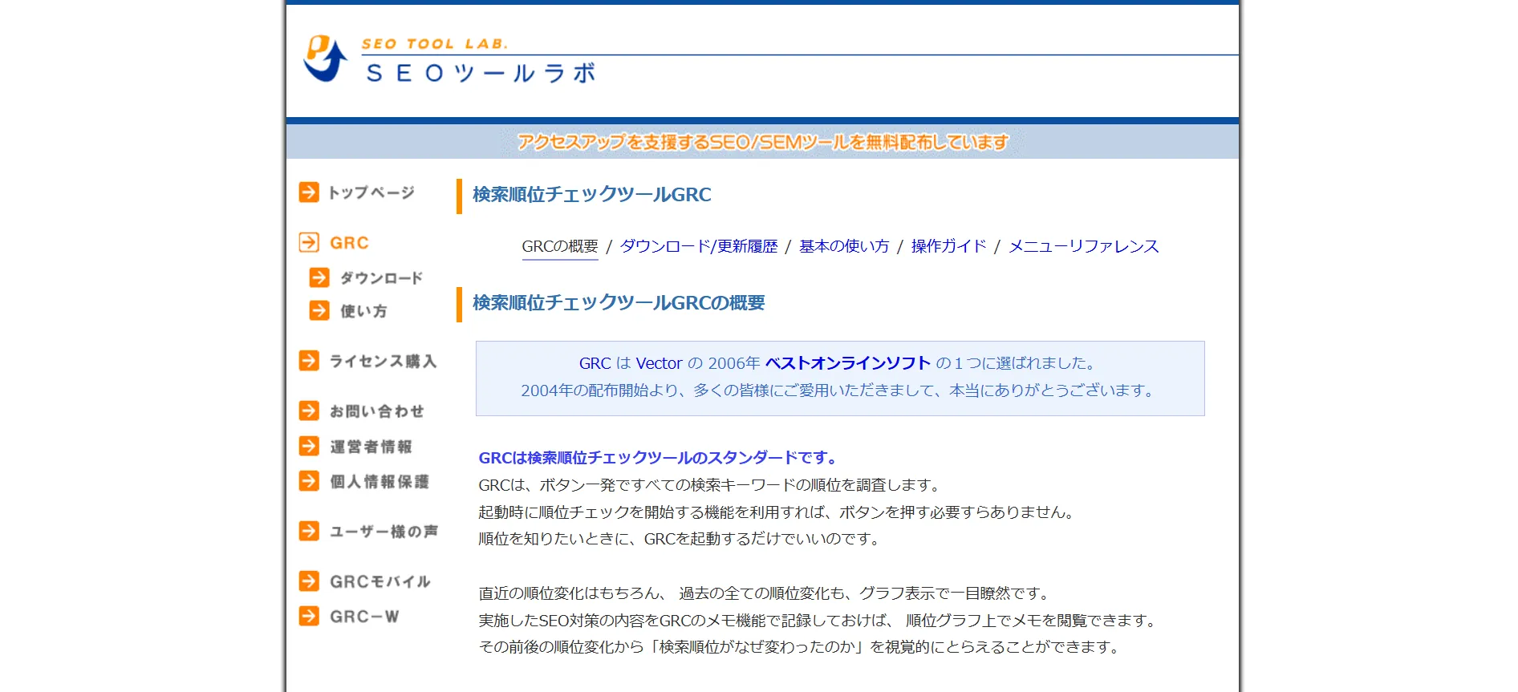
Task: Click the 検索順位チェックツールGRC heading
Action: click(592, 195)
